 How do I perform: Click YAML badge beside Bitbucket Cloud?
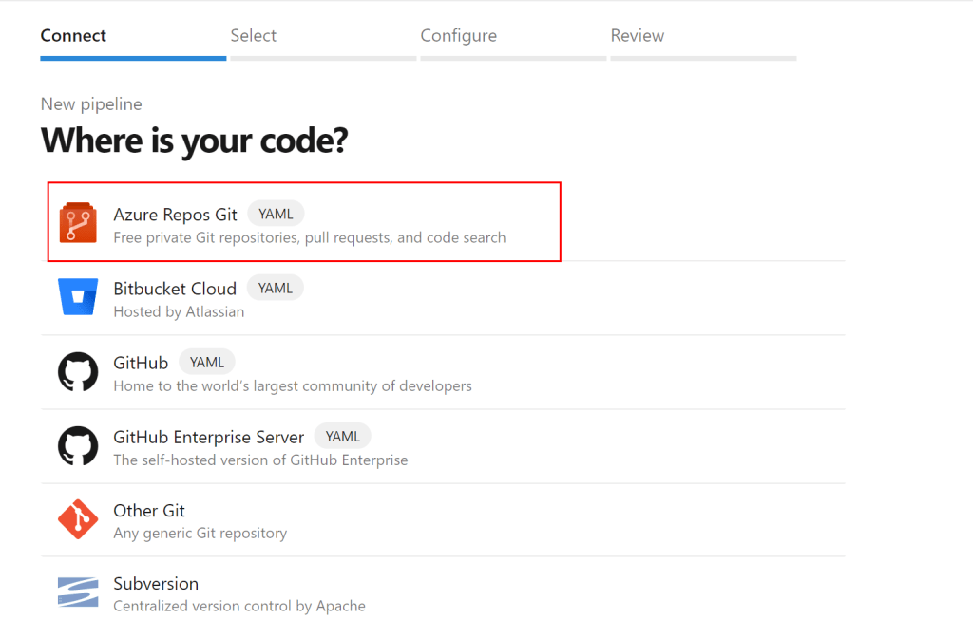[276, 288]
